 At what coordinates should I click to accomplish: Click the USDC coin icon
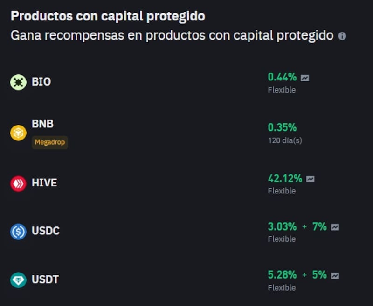(x=18, y=232)
